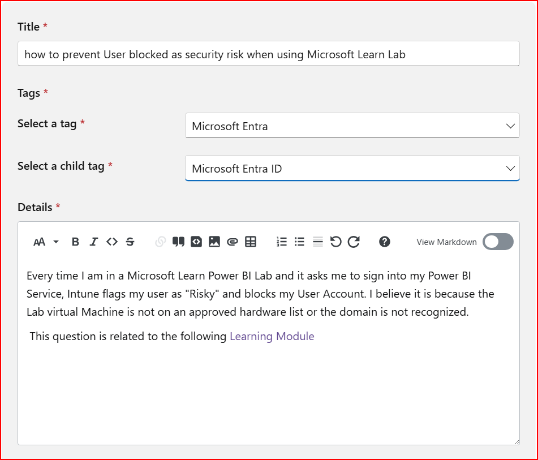The height and width of the screenshot is (460, 538).
Task: Enable the View Markdown switch
Action: click(498, 242)
